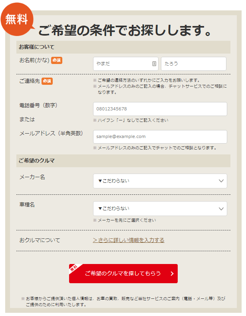
Task: Open the メーカー名 こだわらない select box
Action: pyautogui.click(x=160, y=181)
